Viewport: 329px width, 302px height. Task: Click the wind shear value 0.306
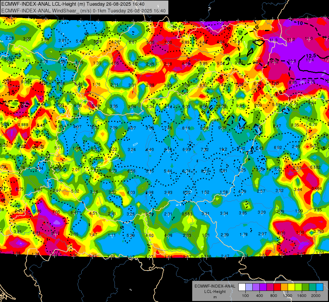(x=206, y=256)
